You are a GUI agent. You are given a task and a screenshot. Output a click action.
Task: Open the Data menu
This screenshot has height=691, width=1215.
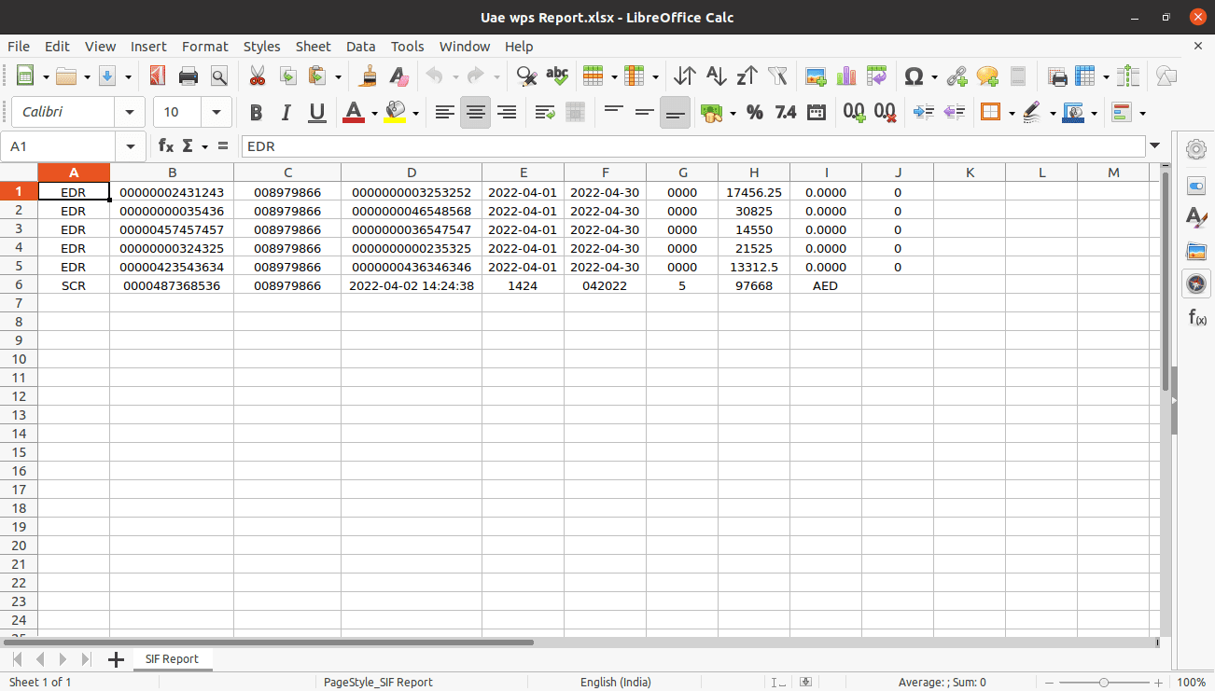coord(361,47)
